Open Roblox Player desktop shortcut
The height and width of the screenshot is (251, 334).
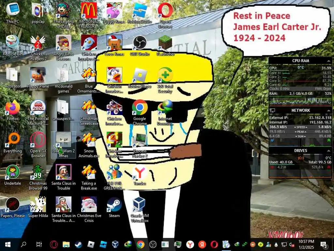(140, 78)
